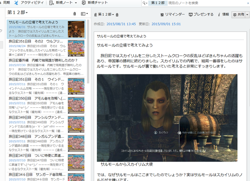Viewport: 250px width, 181px height.
Task: Select note 旅日記351日目 その2 ウルフリ...
Action: pos(46,48)
